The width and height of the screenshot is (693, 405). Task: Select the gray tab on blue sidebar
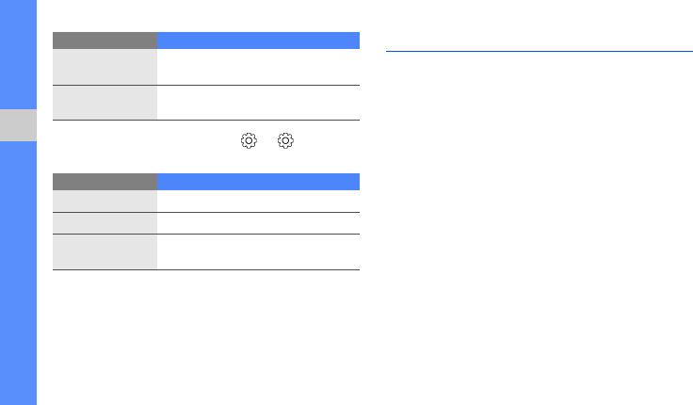click(x=18, y=124)
